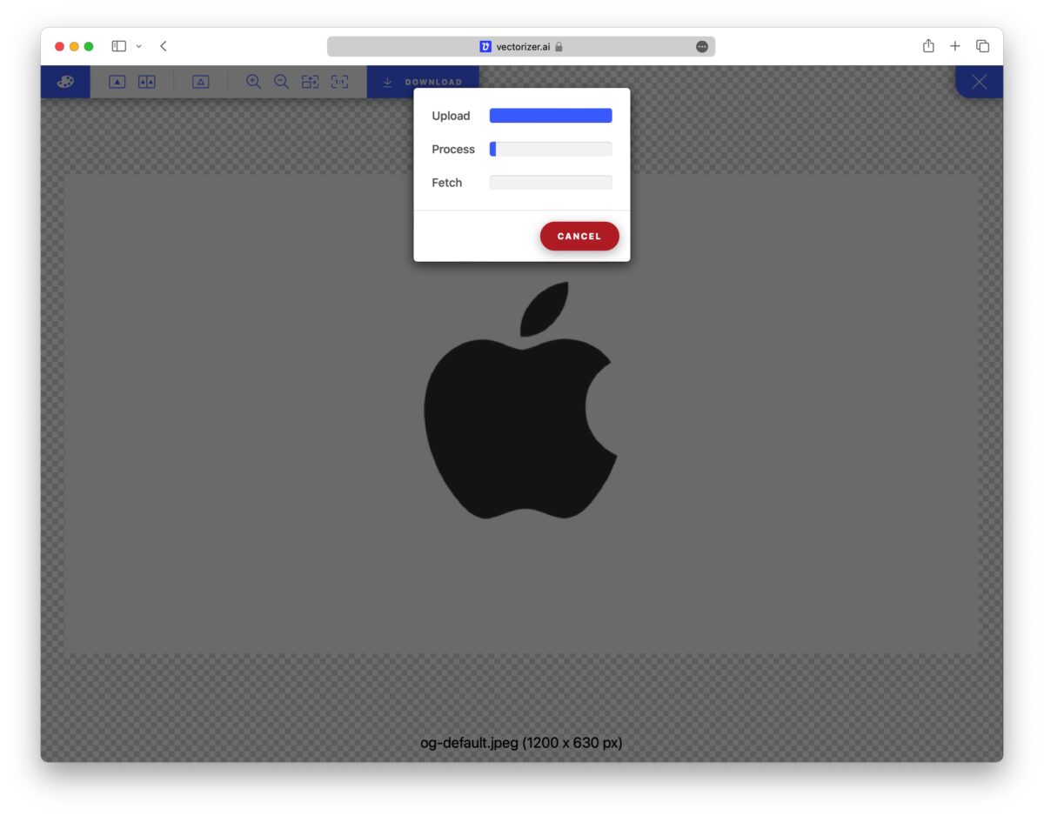Image resolution: width=1044 pixels, height=816 pixels.
Task: Select the outline triangle view icon
Action: point(201,82)
